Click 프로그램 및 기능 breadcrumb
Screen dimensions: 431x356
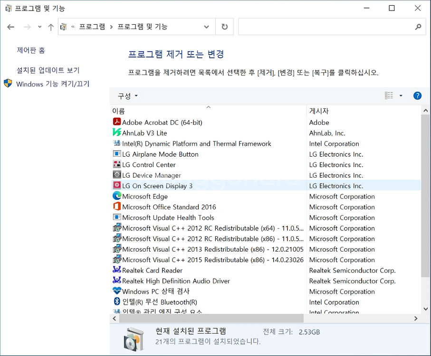point(143,27)
